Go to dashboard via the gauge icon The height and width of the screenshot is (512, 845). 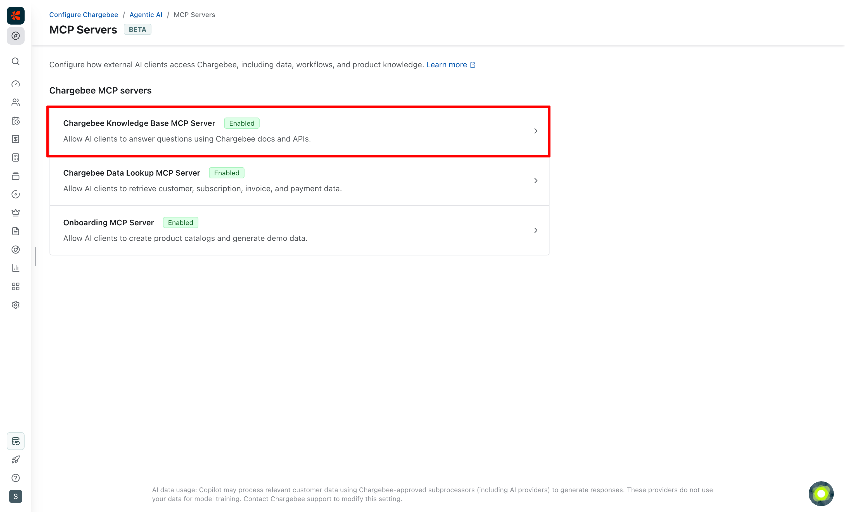tap(16, 84)
